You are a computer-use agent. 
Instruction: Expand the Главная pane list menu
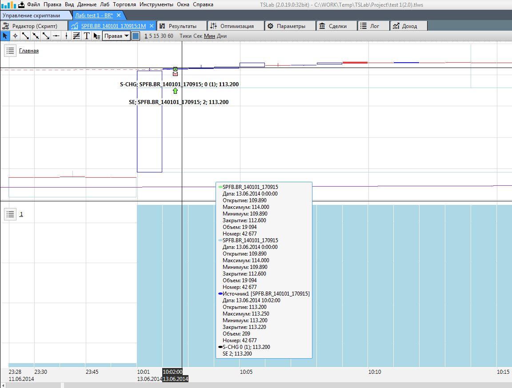pyautogui.click(x=10, y=51)
